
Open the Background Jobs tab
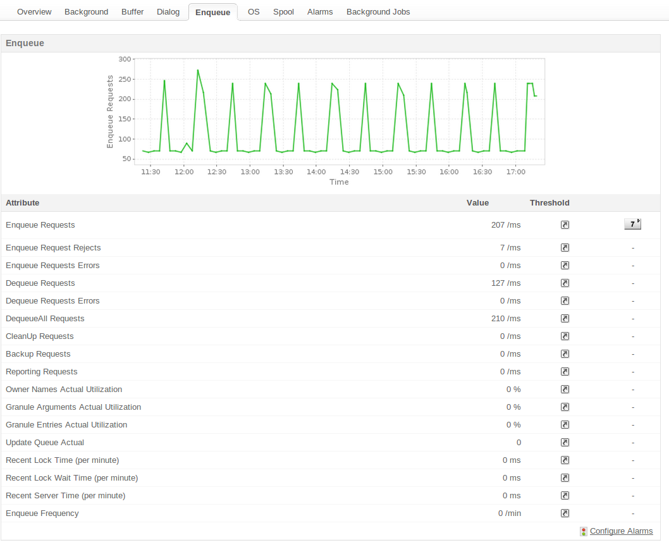click(377, 12)
